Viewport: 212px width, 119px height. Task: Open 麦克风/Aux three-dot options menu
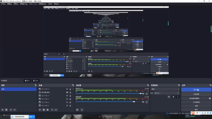point(147,94)
